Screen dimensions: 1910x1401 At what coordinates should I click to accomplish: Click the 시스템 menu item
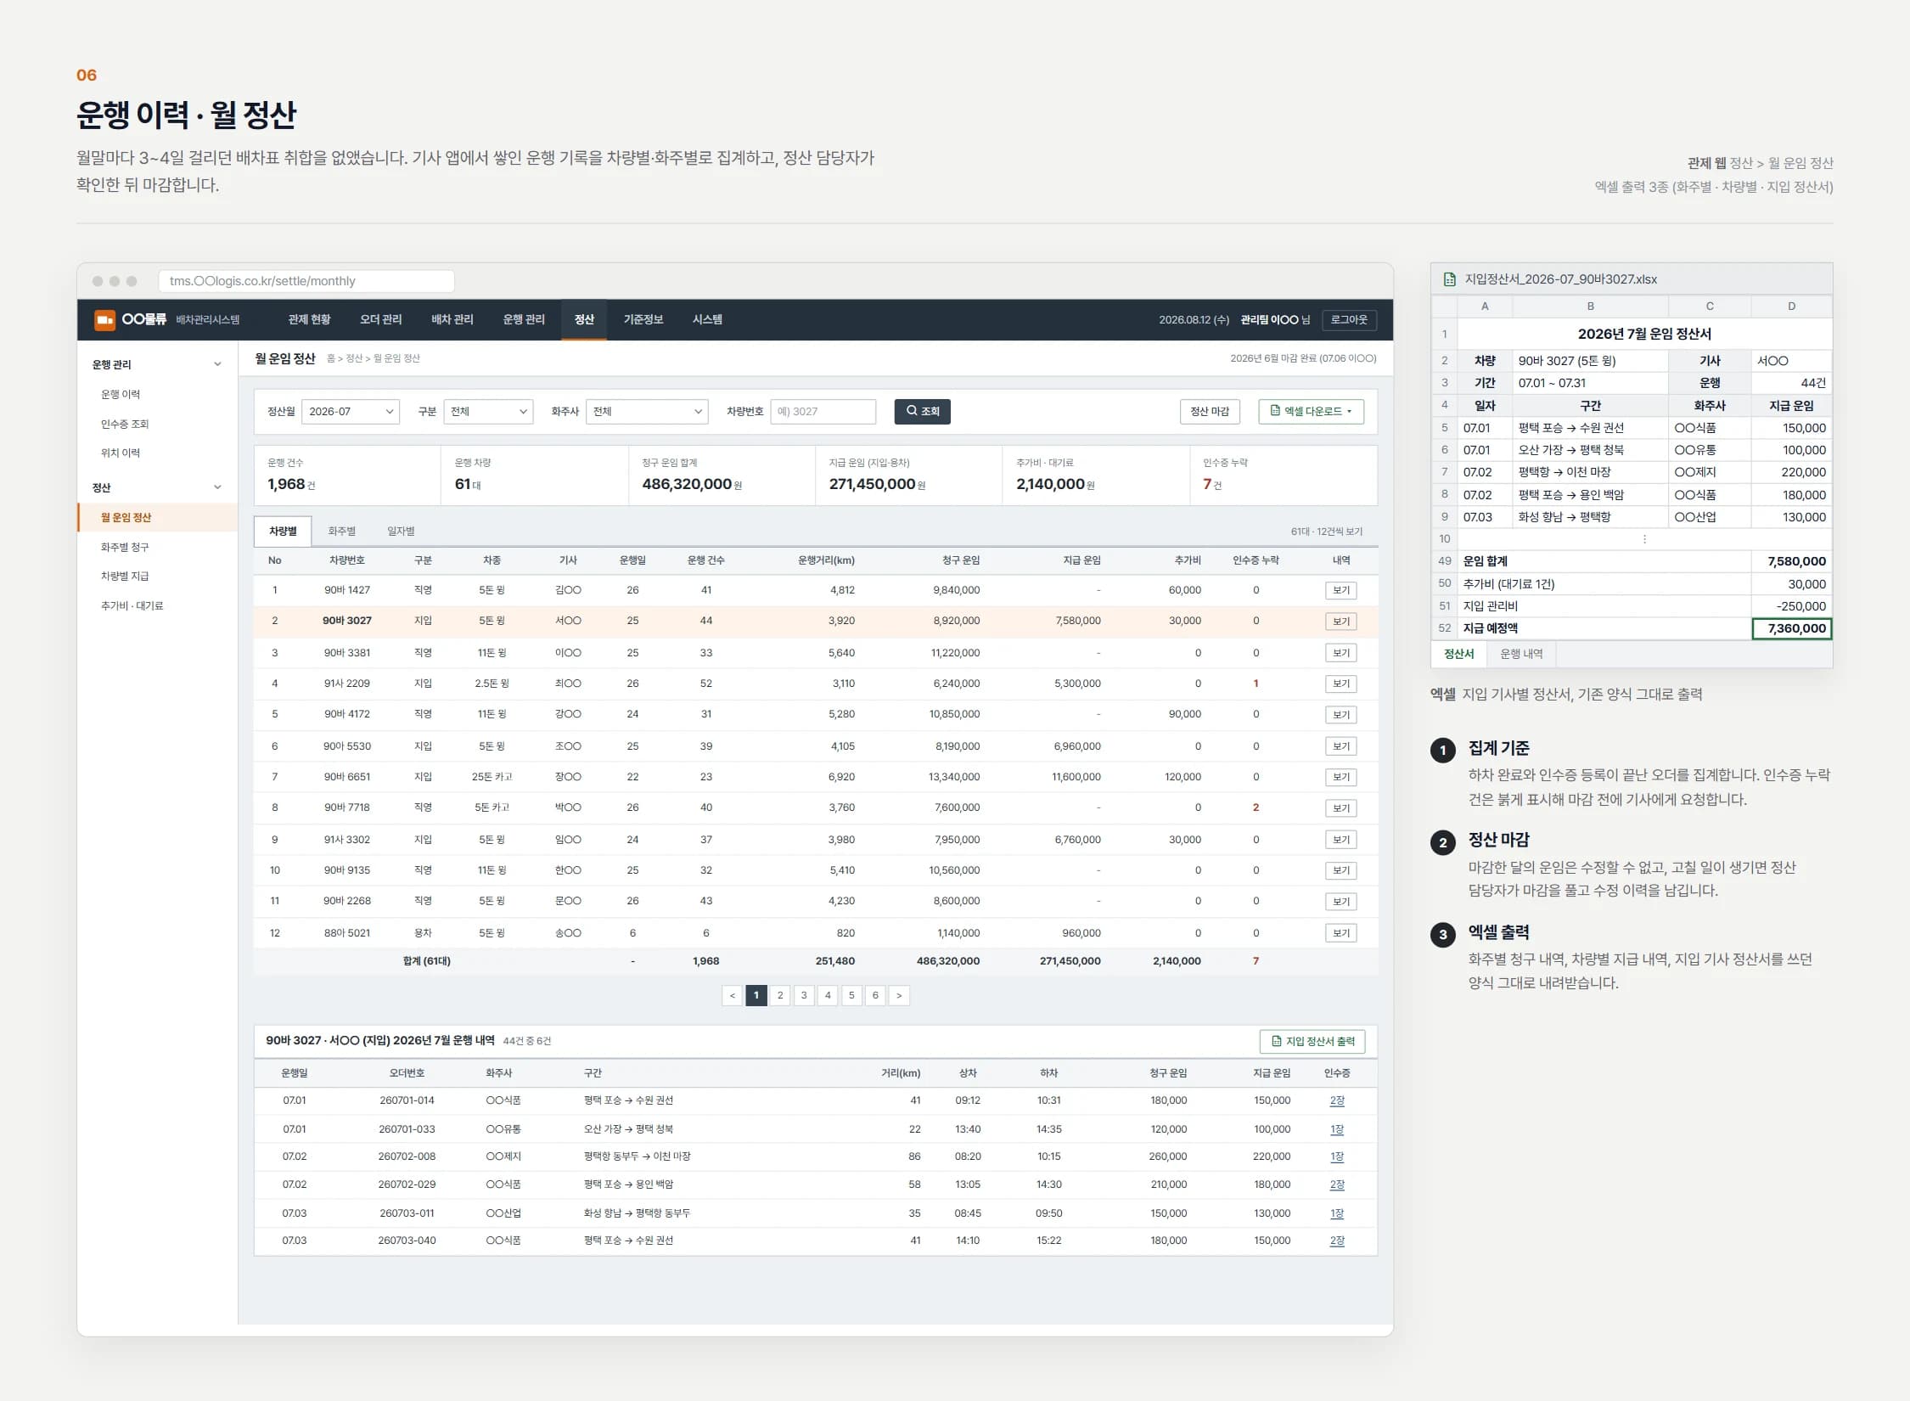tap(707, 319)
